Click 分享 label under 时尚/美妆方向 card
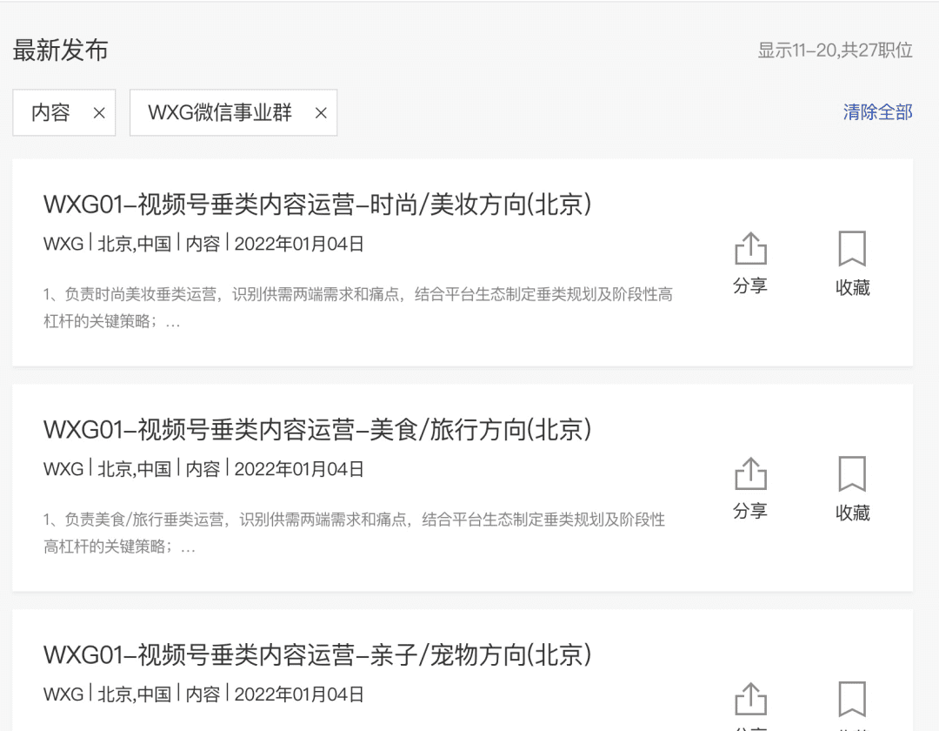 pos(750,285)
